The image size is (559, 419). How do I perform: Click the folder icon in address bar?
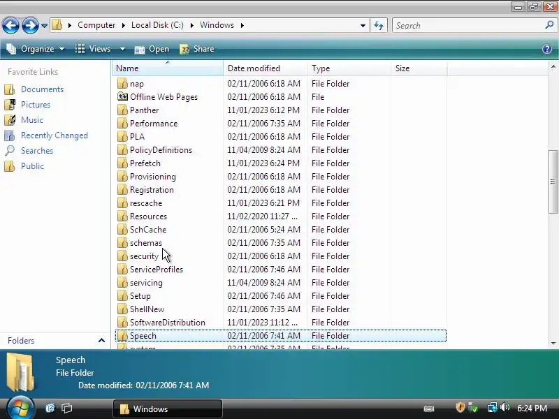click(57, 25)
